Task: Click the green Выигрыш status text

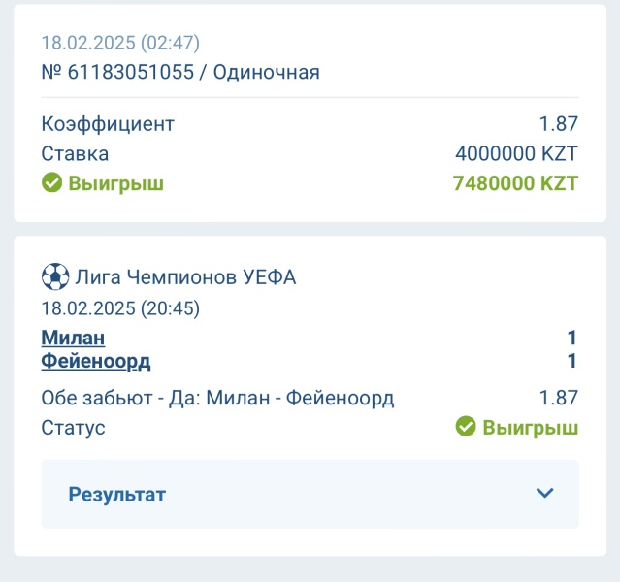Action: [530, 428]
